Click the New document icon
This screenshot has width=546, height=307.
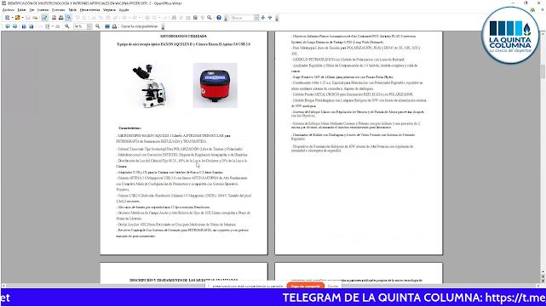coord(7,17)
